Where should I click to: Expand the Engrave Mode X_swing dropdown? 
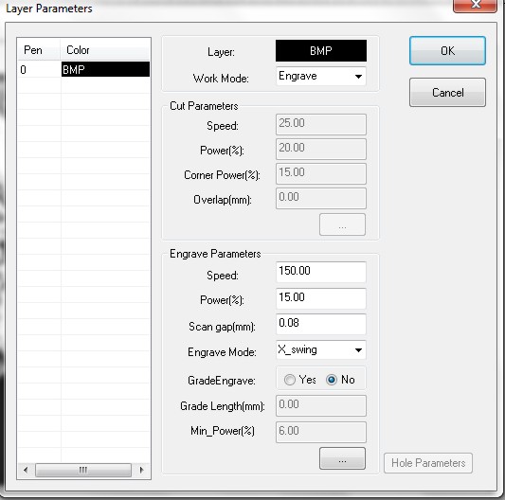coord(321,350)
